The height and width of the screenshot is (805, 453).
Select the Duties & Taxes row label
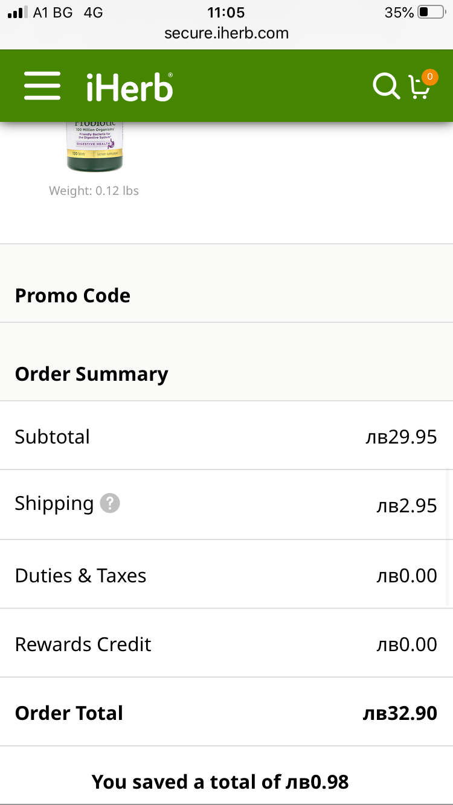coord(80,576)
